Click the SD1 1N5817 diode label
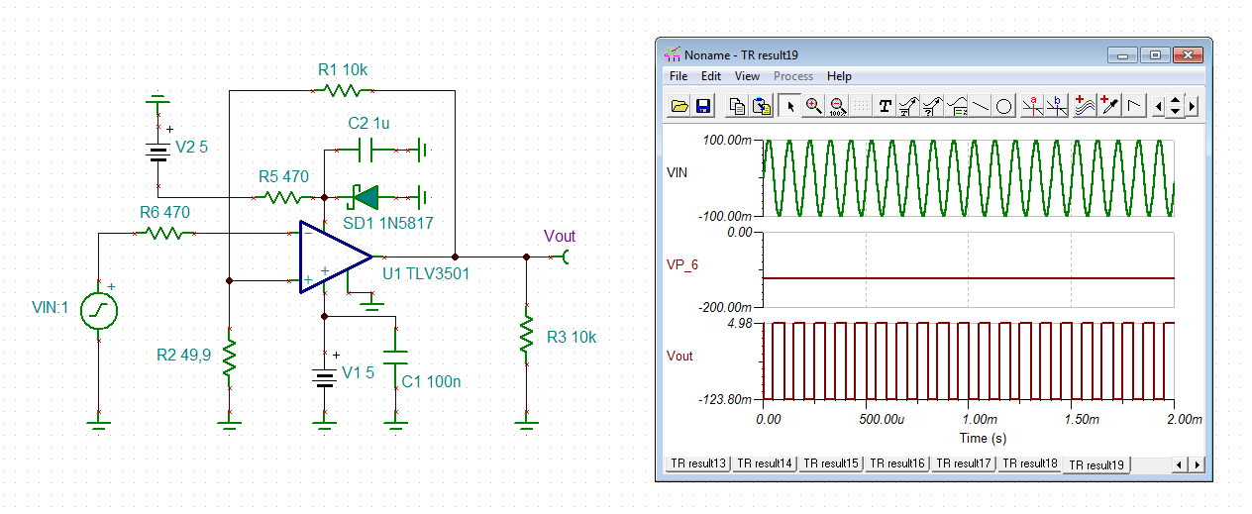The width and height of the screenshot is (1252, 514). (387, 223)
